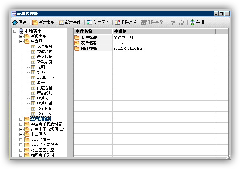Edit the value cell model\hqdzw.htm

(x=164, y=48)
